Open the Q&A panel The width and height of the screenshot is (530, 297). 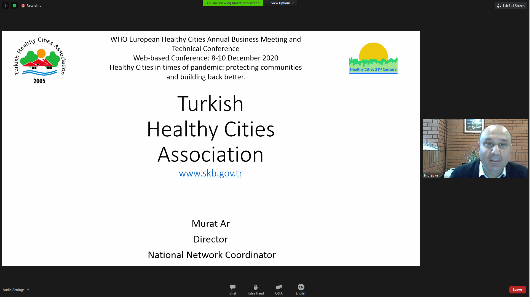point(279,290)
